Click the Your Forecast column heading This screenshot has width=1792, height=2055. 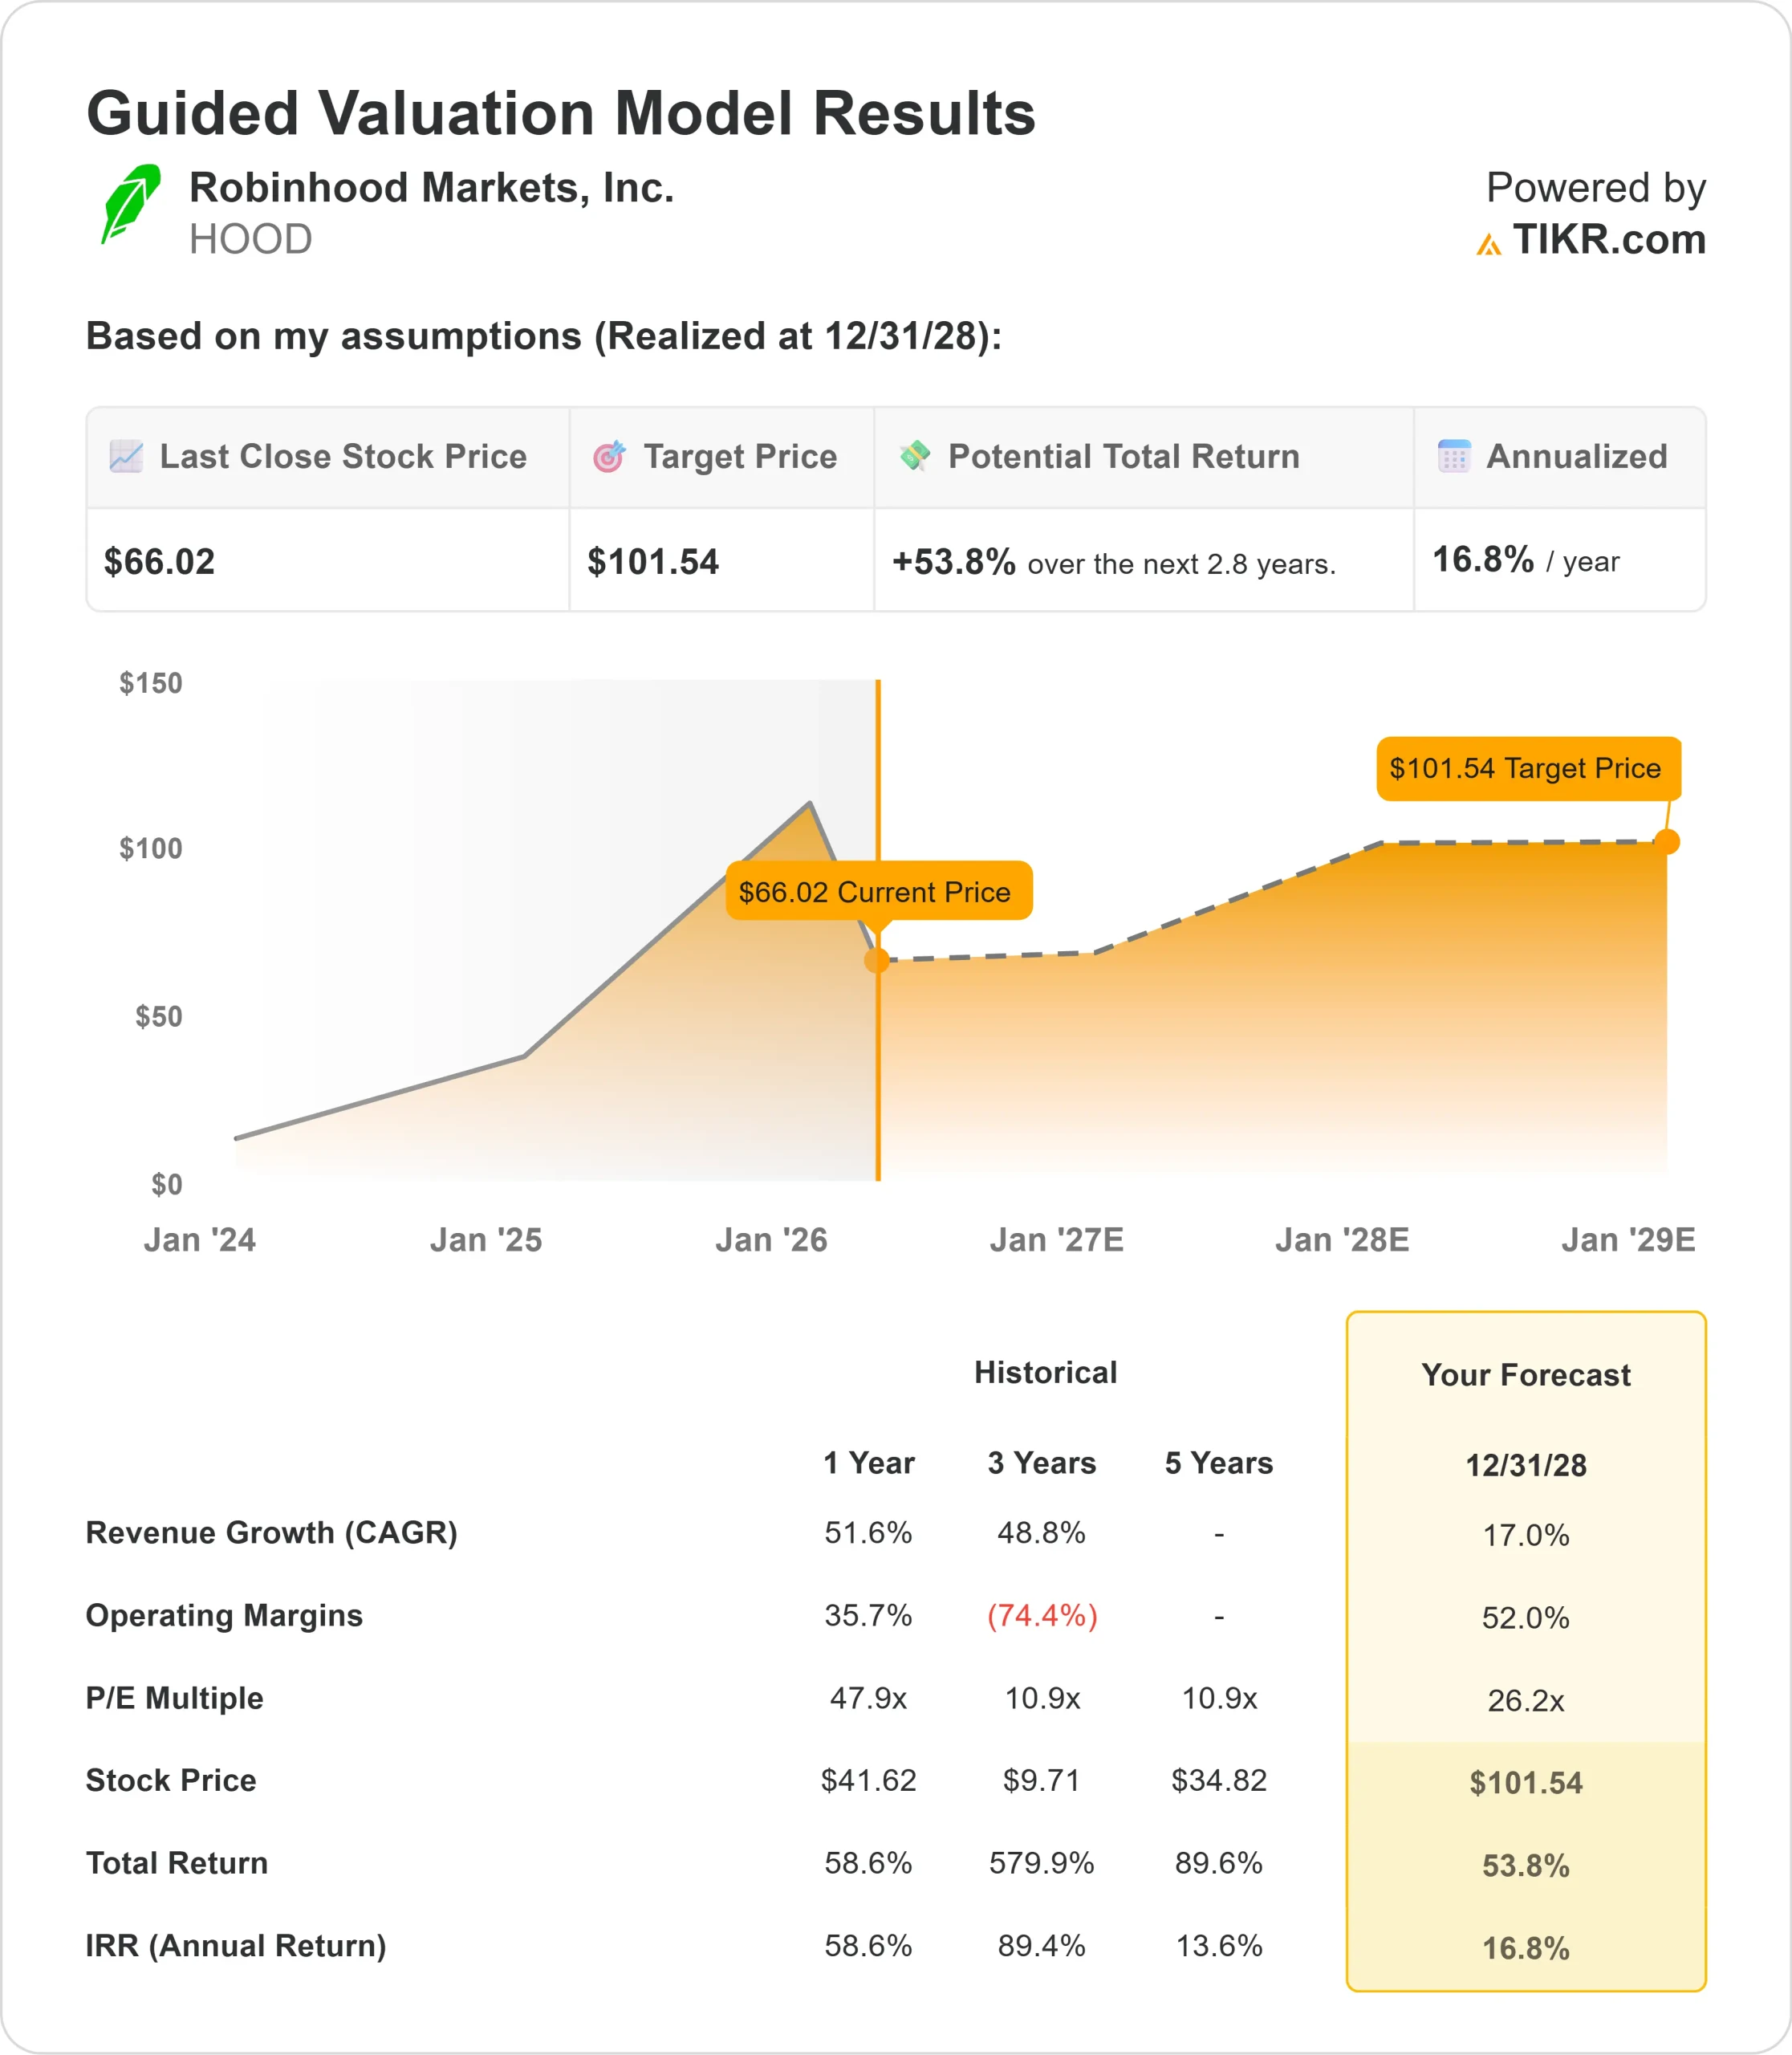[x=1525, y=1374]
